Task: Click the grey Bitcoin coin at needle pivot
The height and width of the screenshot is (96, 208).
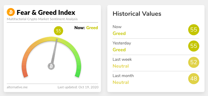Action: 51,66
